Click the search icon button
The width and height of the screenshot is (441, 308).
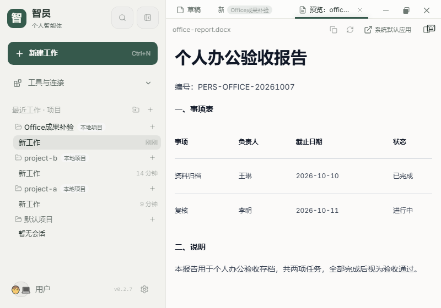tap(122, 18)
